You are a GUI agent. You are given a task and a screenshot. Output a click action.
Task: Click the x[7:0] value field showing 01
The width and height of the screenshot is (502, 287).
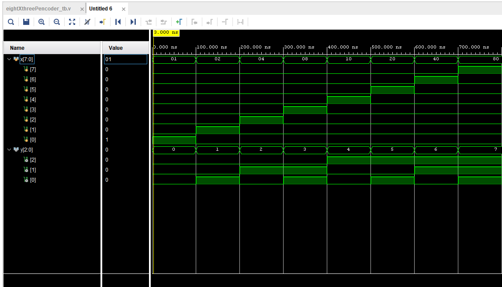click(125, 59)
